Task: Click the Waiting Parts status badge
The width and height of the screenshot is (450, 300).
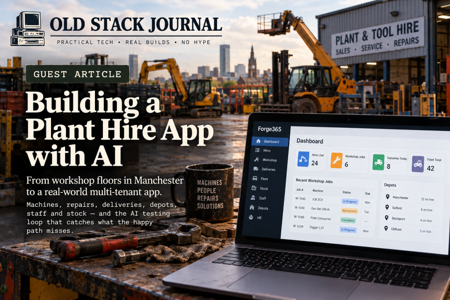Action: tap(349, 211)
